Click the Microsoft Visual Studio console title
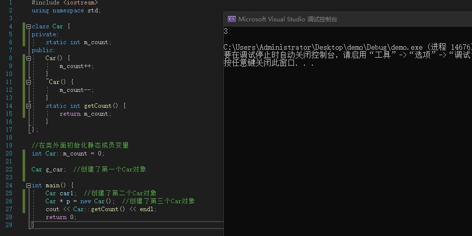Viewport: 472px width, 236px height. 287,19
